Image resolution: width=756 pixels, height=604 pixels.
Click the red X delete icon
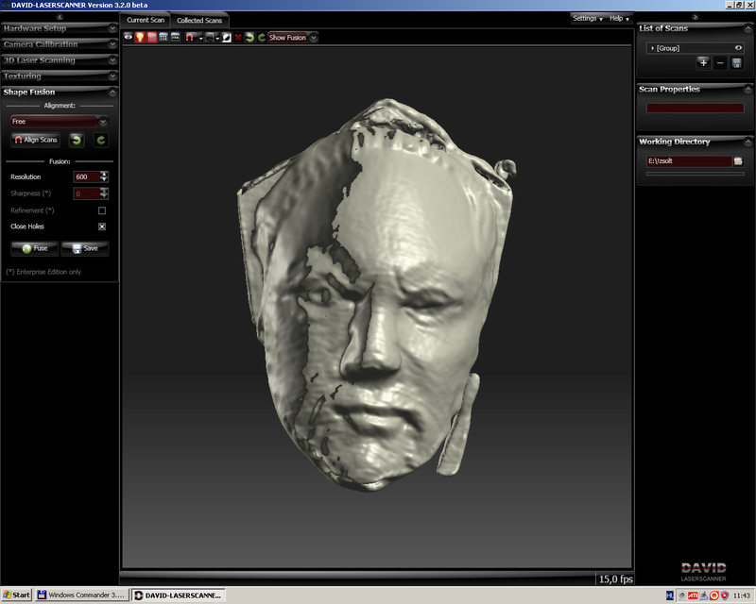(x=238, y=38)
